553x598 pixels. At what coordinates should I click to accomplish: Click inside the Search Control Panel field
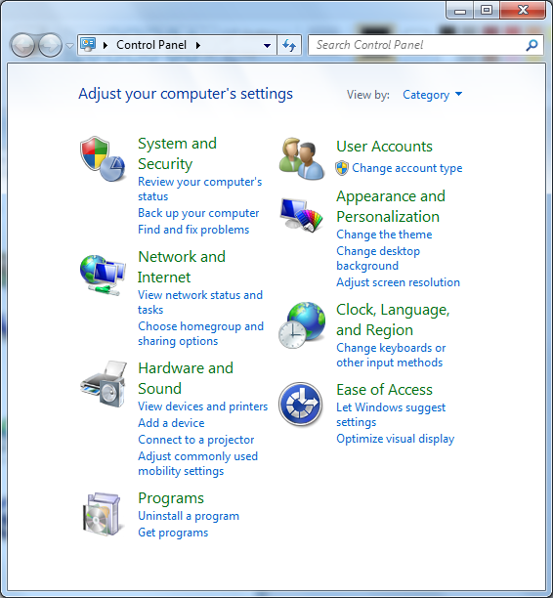[x=419, y=45]
